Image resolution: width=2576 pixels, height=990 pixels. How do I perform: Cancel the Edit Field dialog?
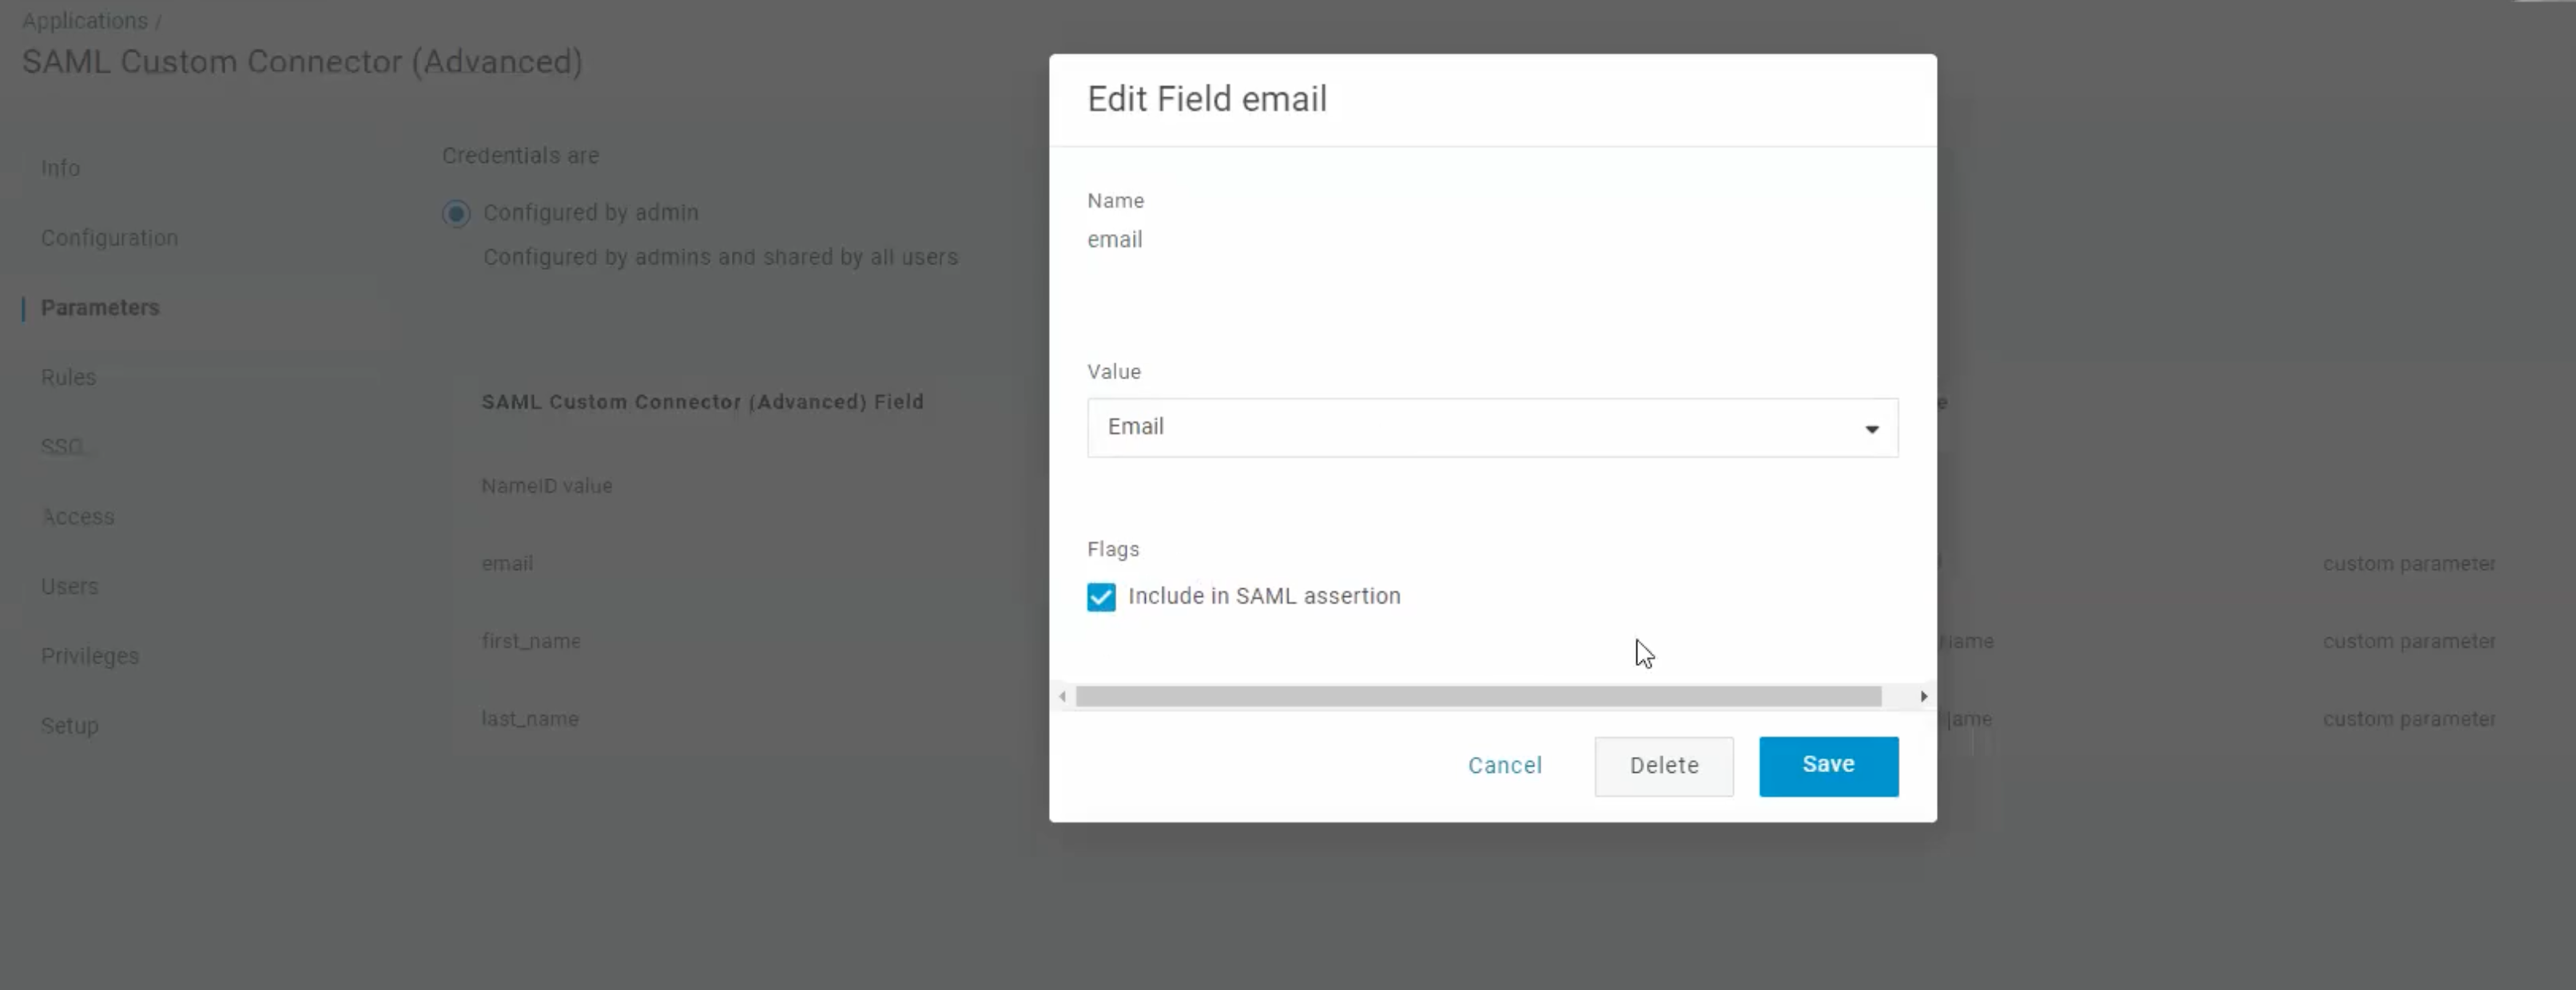1504,765
